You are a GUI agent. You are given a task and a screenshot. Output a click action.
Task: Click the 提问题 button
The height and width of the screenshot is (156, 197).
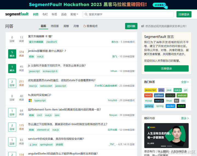(x=131, y=26)
